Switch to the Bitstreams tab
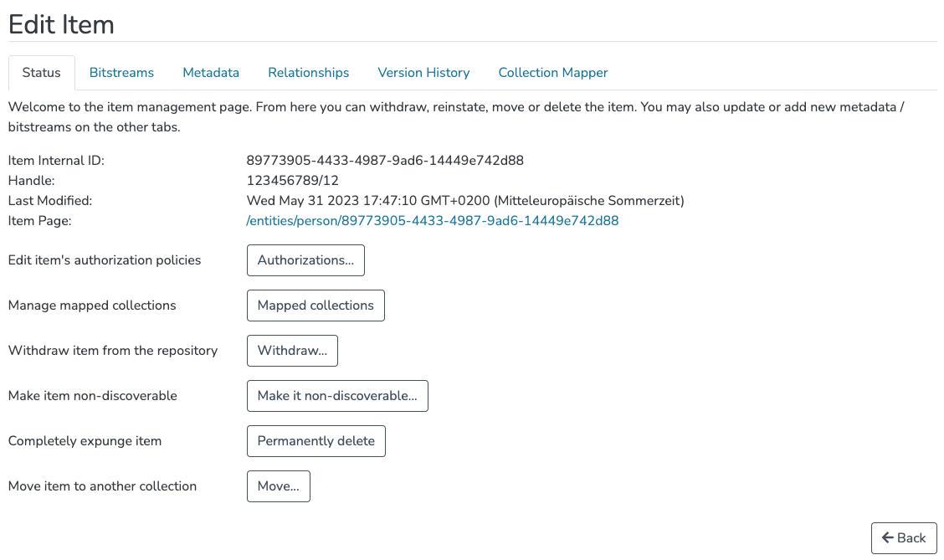 [121, 73]
